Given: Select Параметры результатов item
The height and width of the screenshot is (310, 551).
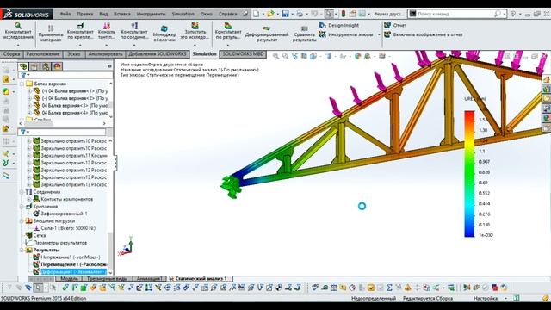Looking at the screenshot, I should click(x=56, y=243).
